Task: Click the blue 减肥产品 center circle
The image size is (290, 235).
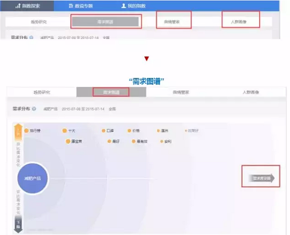Action: [x=32, y=178]
